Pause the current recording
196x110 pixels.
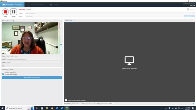coord(14,12)
